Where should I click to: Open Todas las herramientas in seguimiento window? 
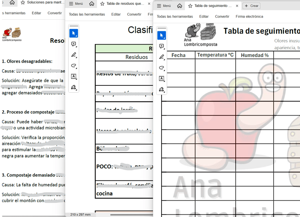point(175,16)
